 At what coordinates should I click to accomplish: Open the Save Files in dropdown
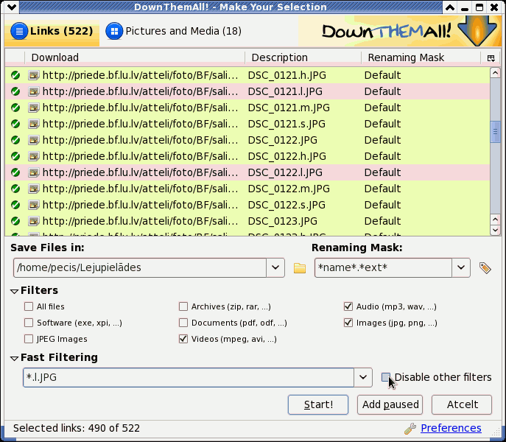pos(275,267)
